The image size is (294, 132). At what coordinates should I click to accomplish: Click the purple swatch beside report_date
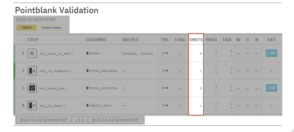coord(87,106)
